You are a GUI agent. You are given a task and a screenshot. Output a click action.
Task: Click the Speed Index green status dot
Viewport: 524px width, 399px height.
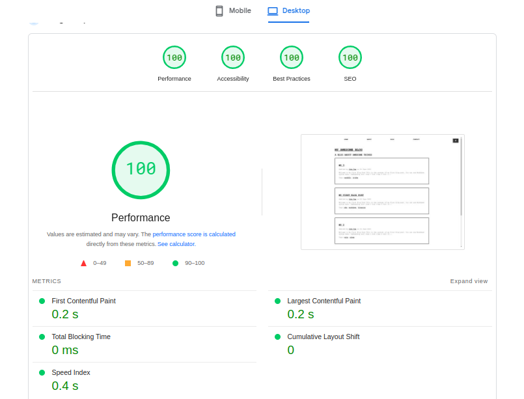(42, 372)
